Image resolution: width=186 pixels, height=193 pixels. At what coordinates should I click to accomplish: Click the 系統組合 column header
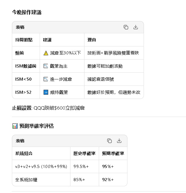point(24,153)
